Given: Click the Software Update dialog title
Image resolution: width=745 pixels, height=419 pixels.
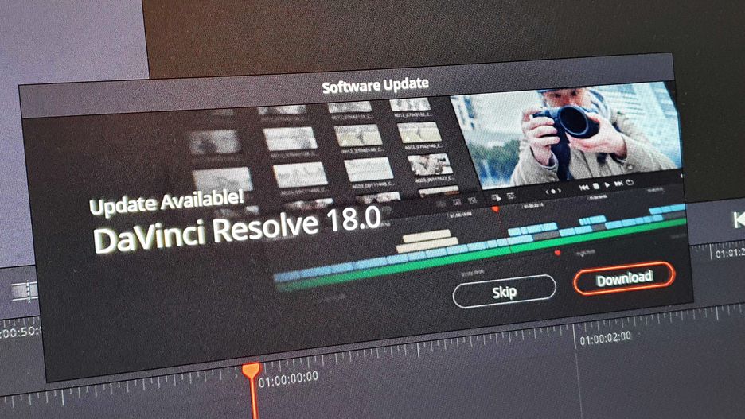Looking at the screenshot, I should pos(376,85).
